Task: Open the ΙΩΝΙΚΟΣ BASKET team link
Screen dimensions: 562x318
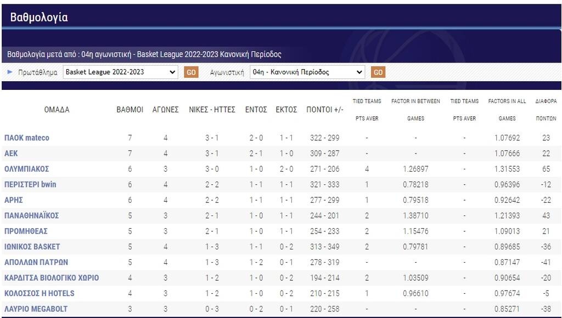Action: pos(32,247)
